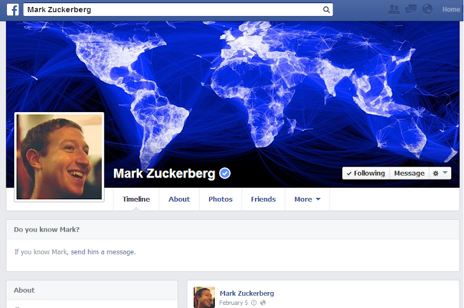464x308 pixels.
Task: Click the verified badge beside Mark Zuckerberg
Action: [x=225, y=173]
